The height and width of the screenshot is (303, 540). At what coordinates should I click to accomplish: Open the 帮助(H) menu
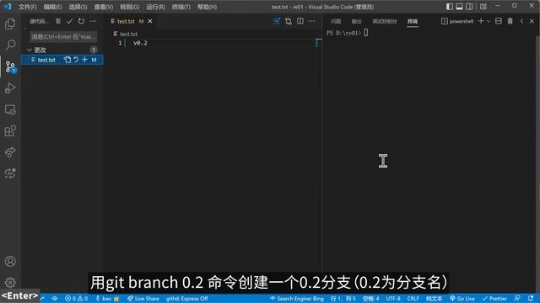point(207,7)
